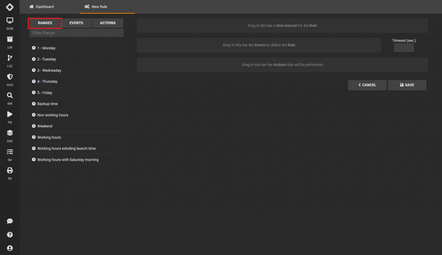Open the help question mark icon
The width and height of the screenshot is (442, 255).
(9, 235)
